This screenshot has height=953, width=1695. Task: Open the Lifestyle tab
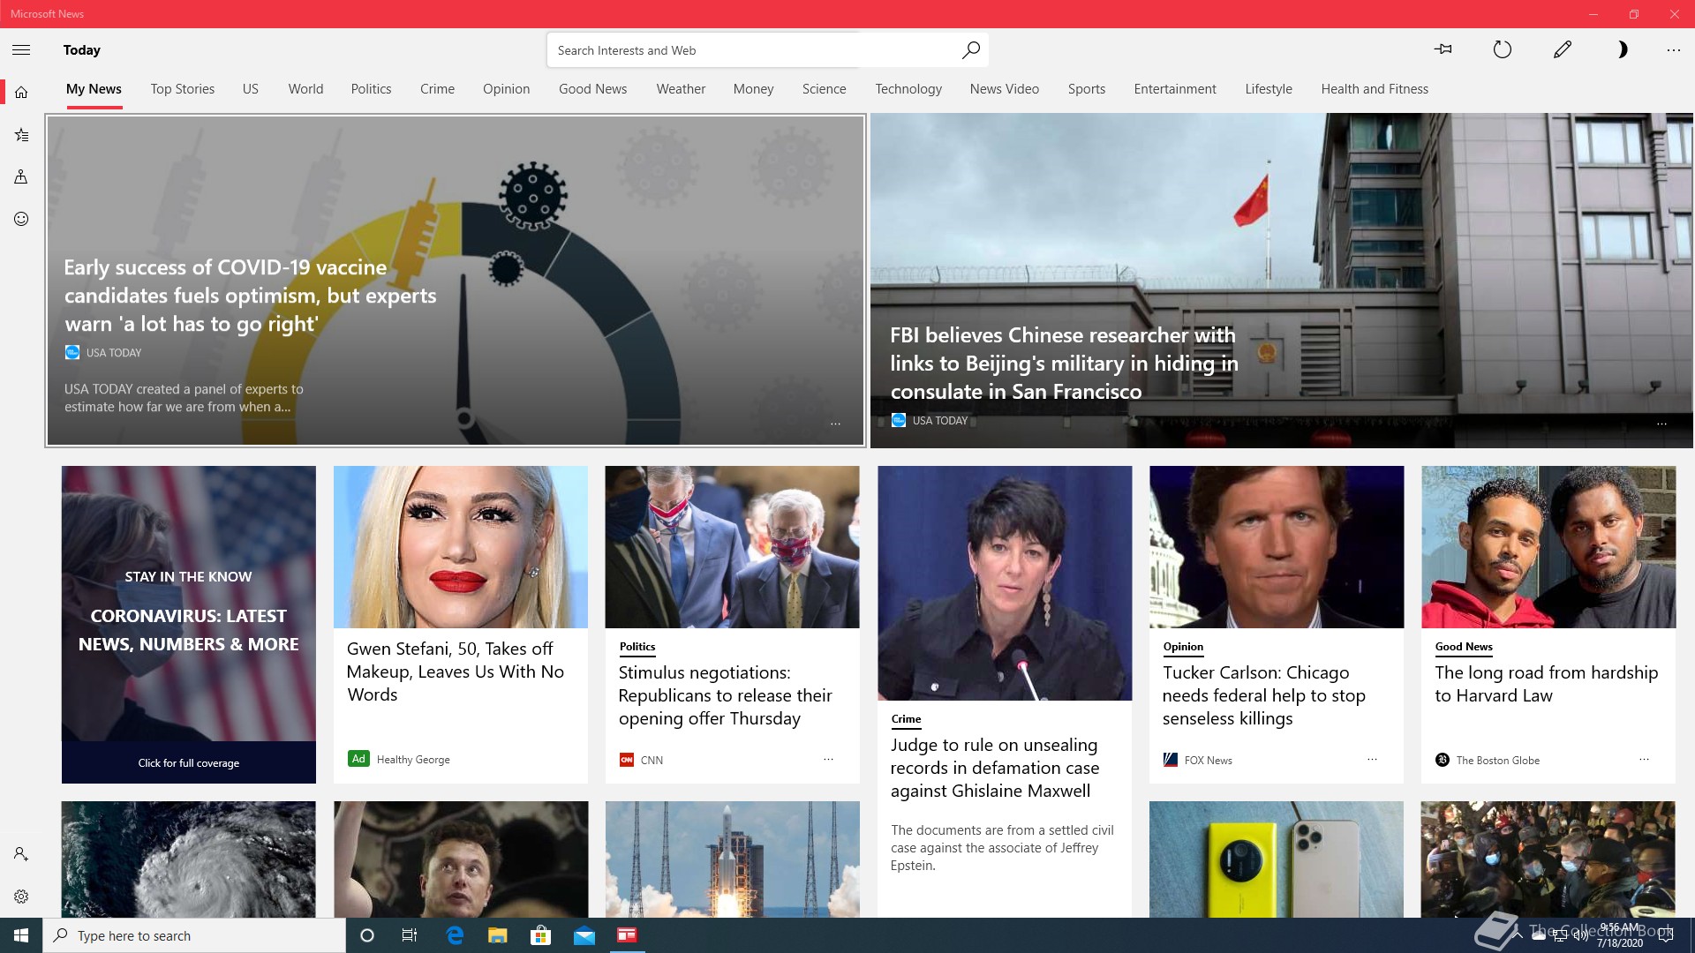point(1269,89)
